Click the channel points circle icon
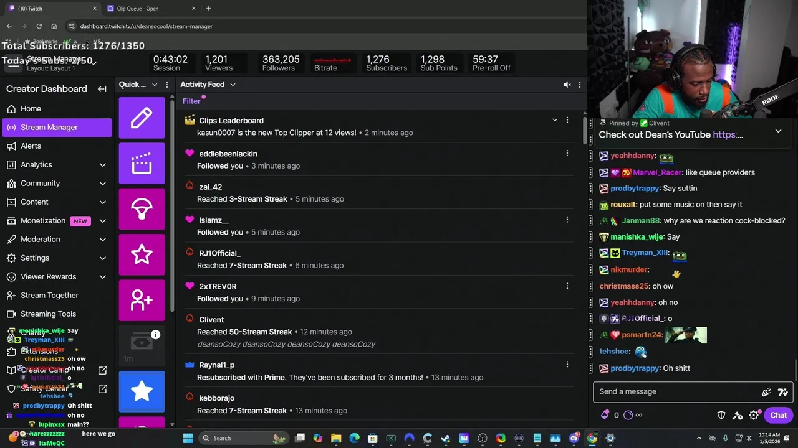The width and height of the screenshot is (798, 448). 628,415
